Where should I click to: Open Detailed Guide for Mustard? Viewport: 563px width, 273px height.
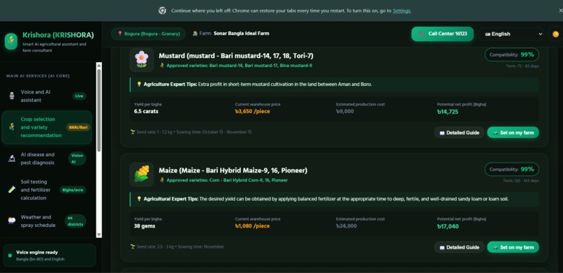[459, 133]
